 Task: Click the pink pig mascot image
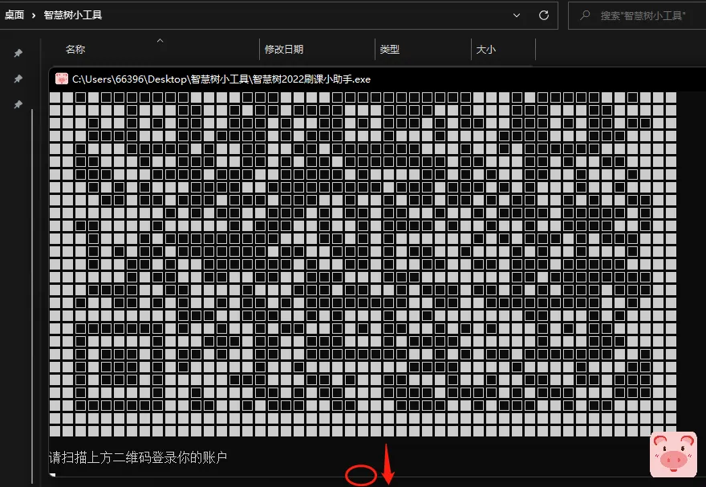674,455
